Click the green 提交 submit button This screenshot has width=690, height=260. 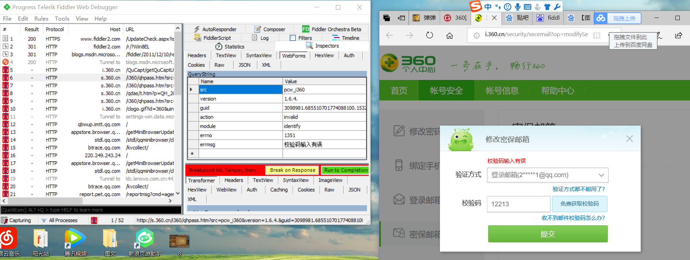548,234
